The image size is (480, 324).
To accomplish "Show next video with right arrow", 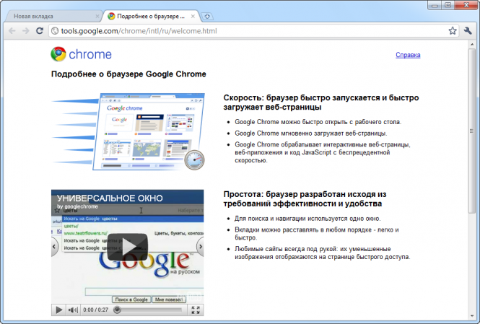I will pos(200,247).
